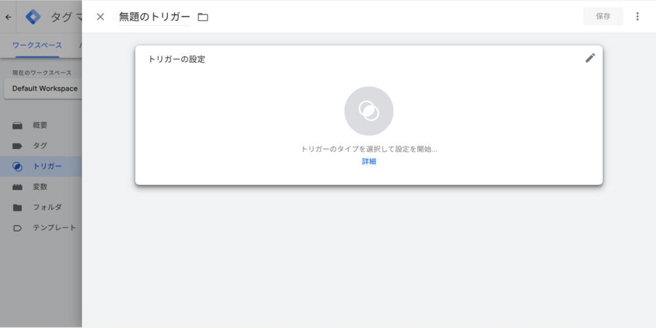Open the Default Workspace selector
This screenshot has width=656, height=328.
(x=44, y=89)
